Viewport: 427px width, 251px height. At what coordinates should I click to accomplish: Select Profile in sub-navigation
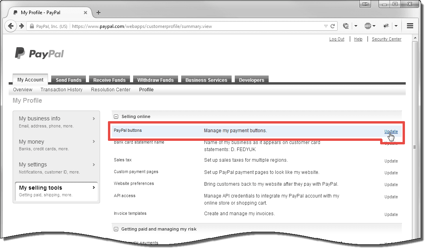coord(146,90)
